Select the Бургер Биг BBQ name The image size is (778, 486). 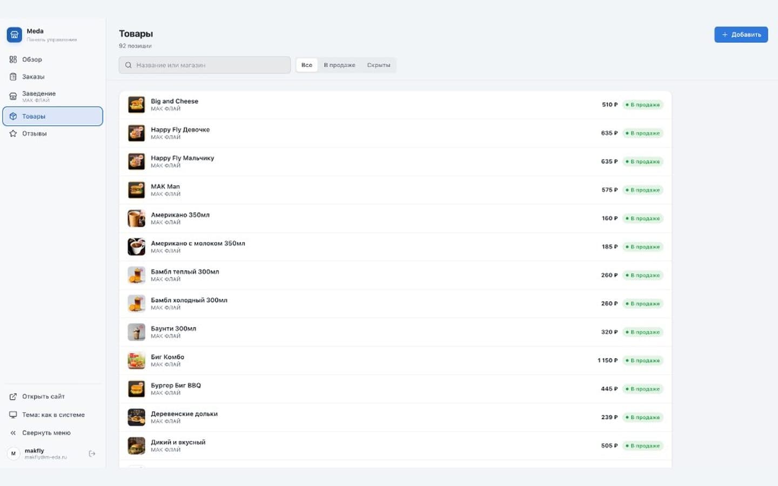coord(176,386)
